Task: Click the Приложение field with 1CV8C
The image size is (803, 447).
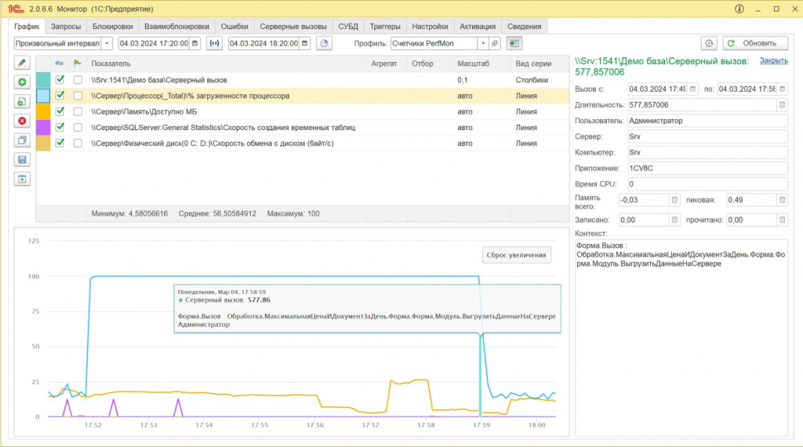Action: [708, 169]
